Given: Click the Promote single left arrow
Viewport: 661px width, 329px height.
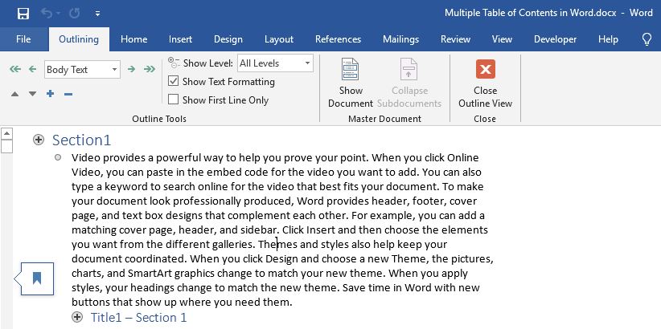Looking at the screenshot, I should [x=32, y=70].
